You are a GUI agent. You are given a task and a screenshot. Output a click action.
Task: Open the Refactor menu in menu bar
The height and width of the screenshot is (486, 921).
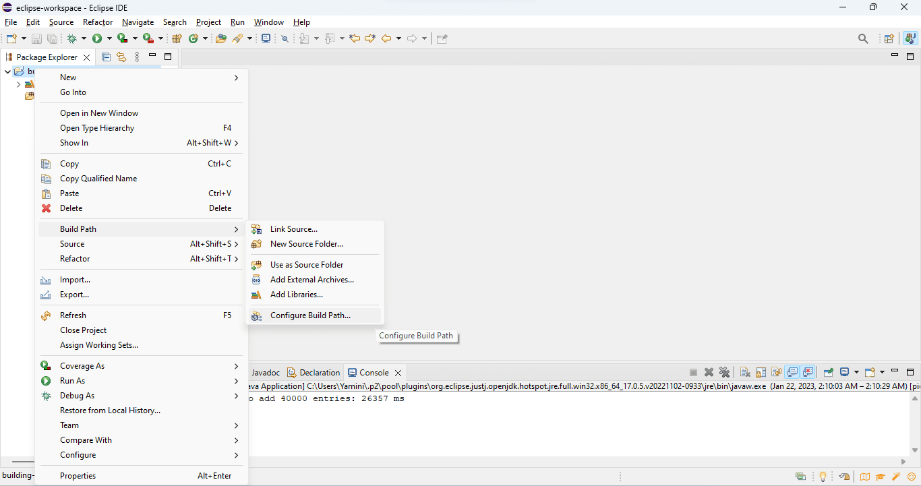[98, 22]
